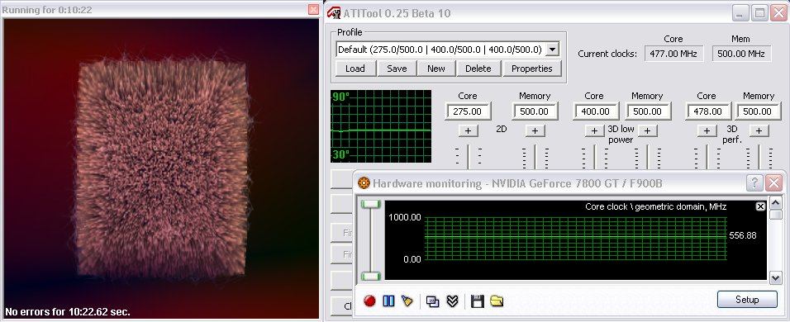
Task: Click the 3D perf Core clock field
Action: click(x=707, y=111)
